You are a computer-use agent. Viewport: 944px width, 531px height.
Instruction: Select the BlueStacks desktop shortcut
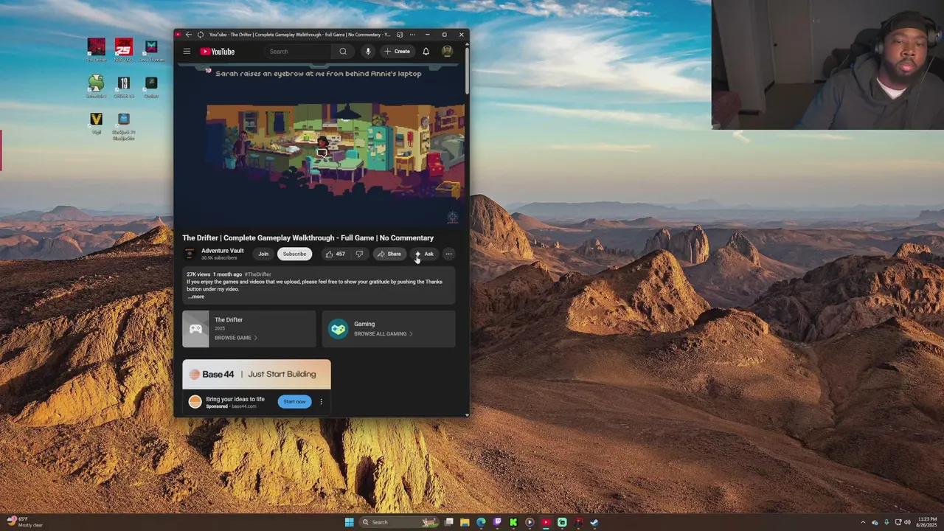(x=124, y=127)
